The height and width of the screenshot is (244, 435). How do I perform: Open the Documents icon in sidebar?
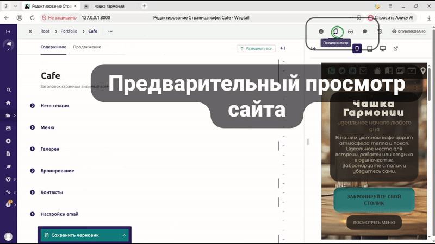8,154
